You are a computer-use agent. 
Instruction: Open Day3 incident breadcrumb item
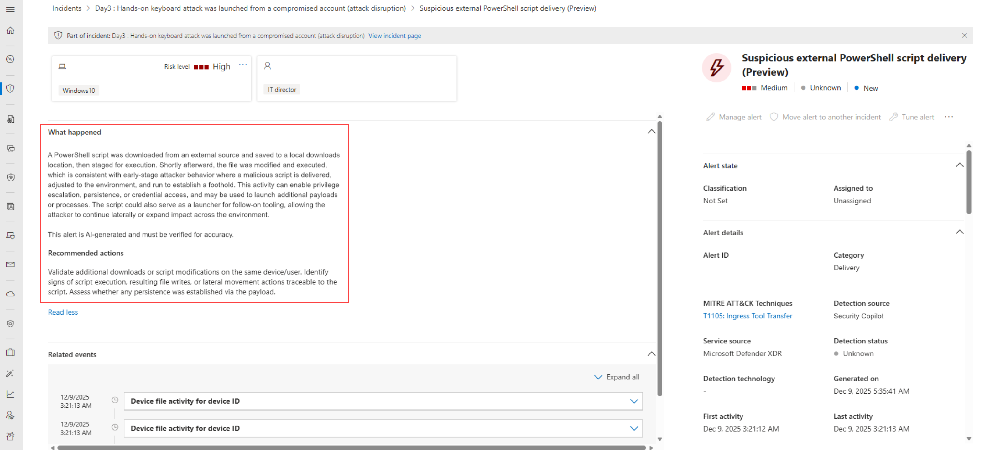click(250, 8)
